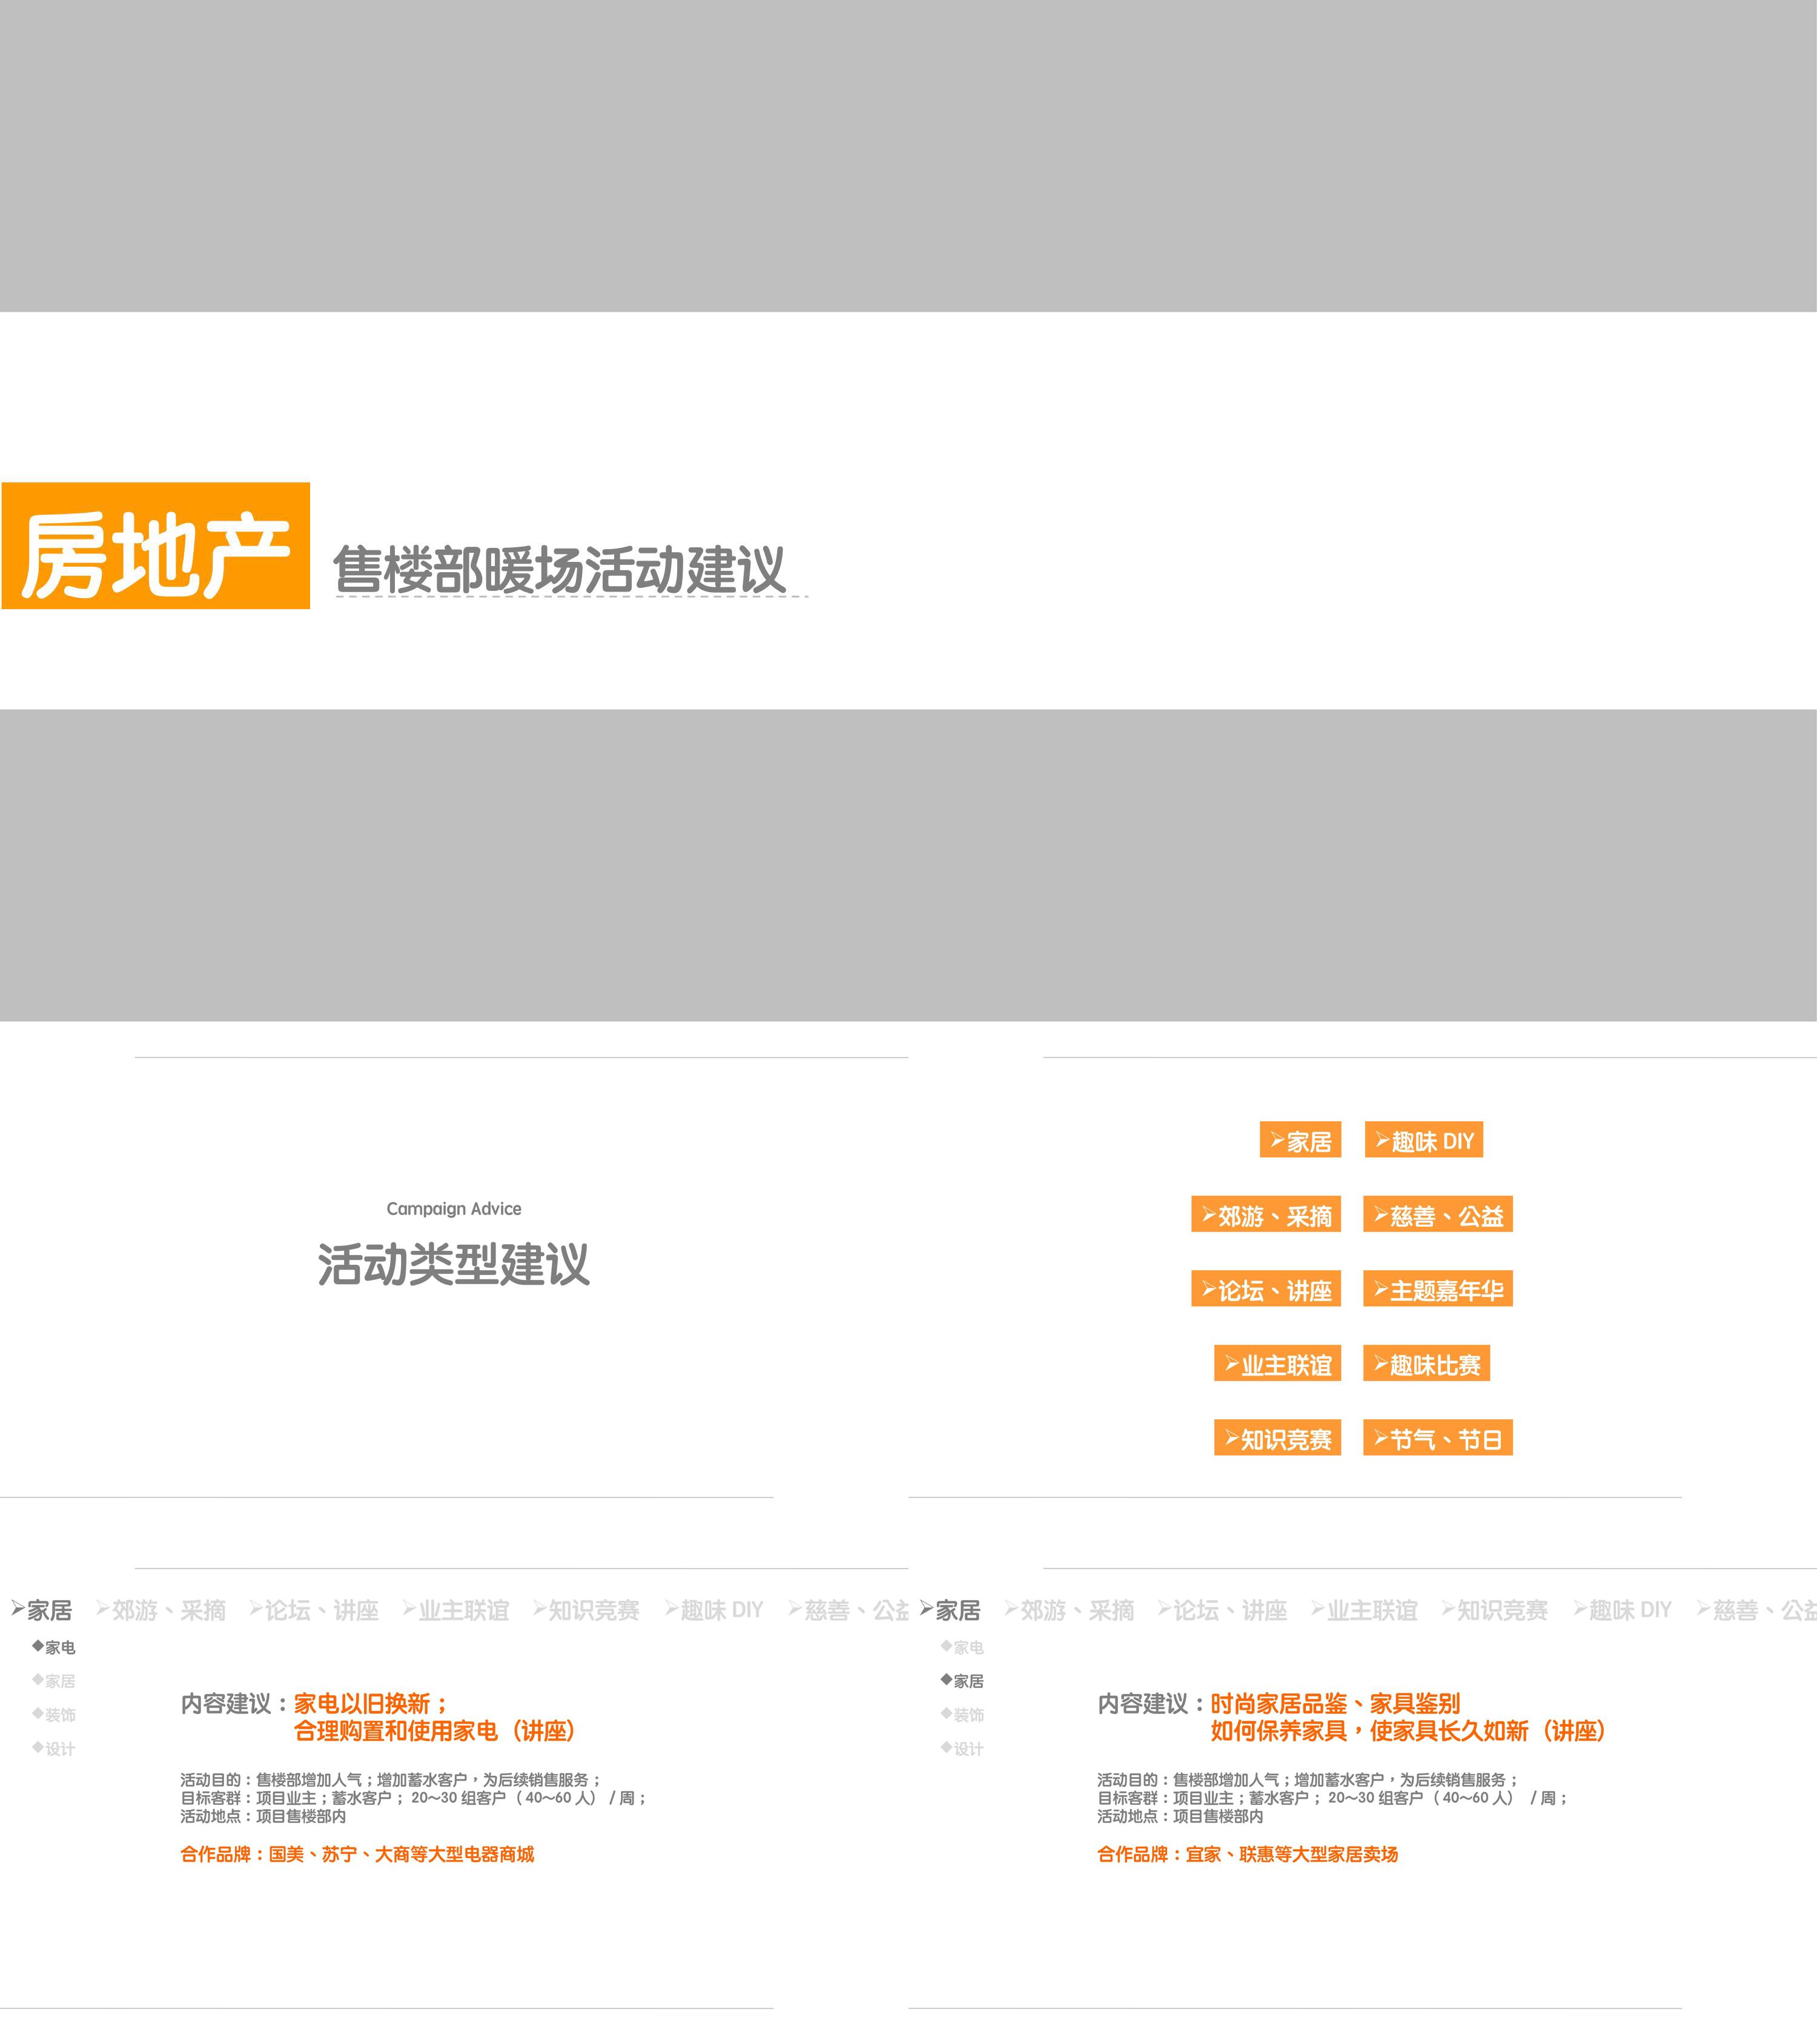Switch to 郊游、采摘 tab in the 家电以旧换新 slide
This screenshot has width=1817, height=2044.
click(161, 1610)
